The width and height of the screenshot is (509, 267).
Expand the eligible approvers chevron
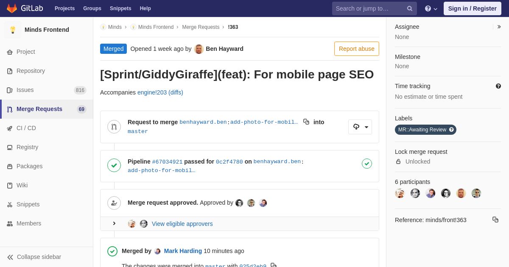point(114,223)
